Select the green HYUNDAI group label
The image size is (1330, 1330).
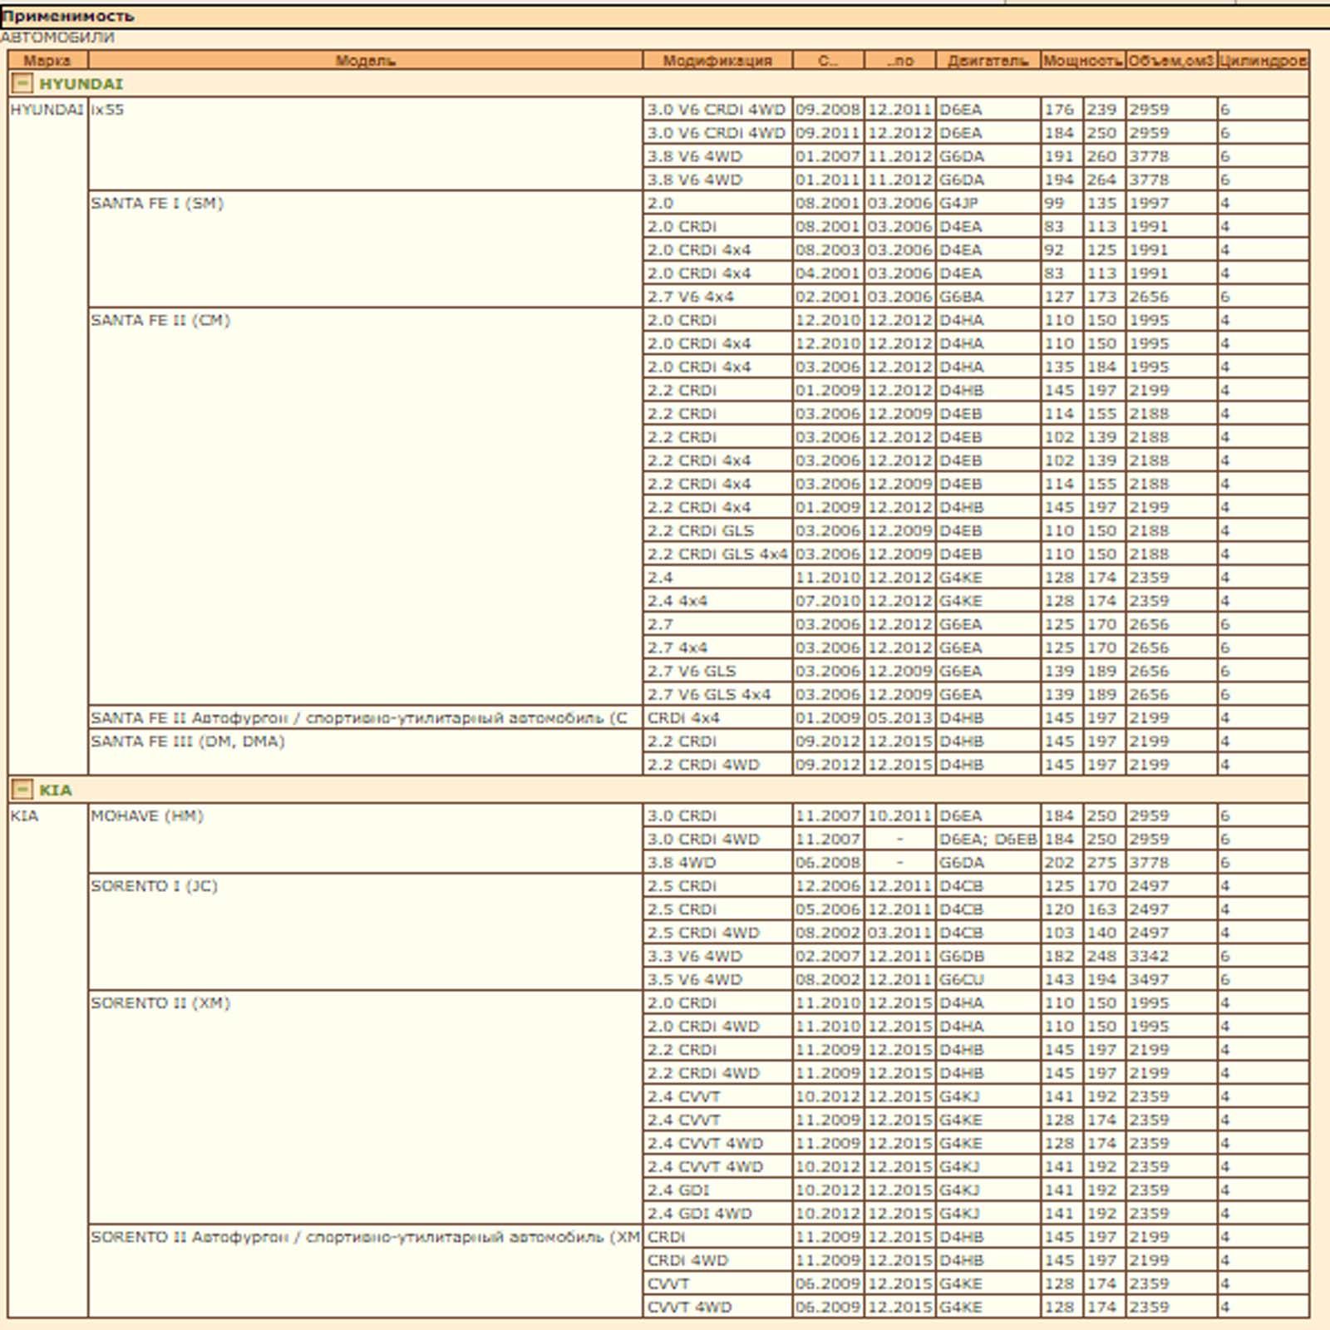click(x=81, y=84)
